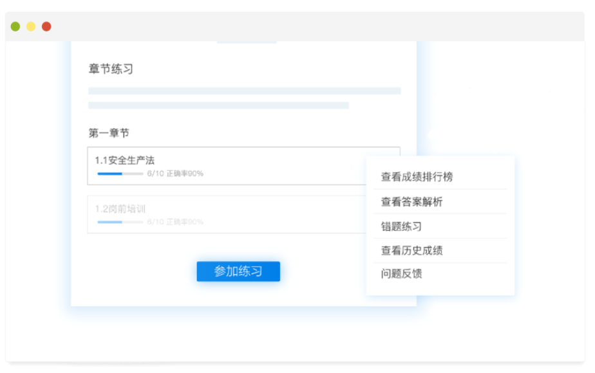The width and height of the screenshot is (595, 373).
Task: Click the 6/10 正确率90% text under 1.1安全生产法
Action: point(175,174)
